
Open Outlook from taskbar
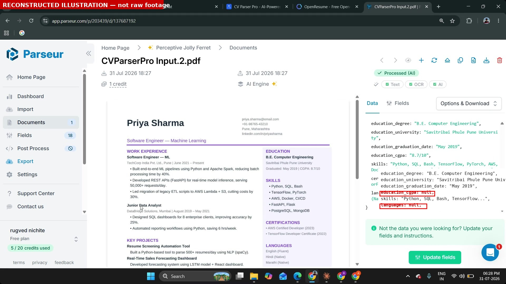283,276
